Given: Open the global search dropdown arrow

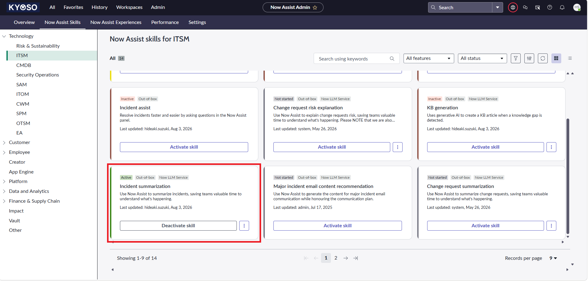Looking at the screenshot, I should click(498, 7).
